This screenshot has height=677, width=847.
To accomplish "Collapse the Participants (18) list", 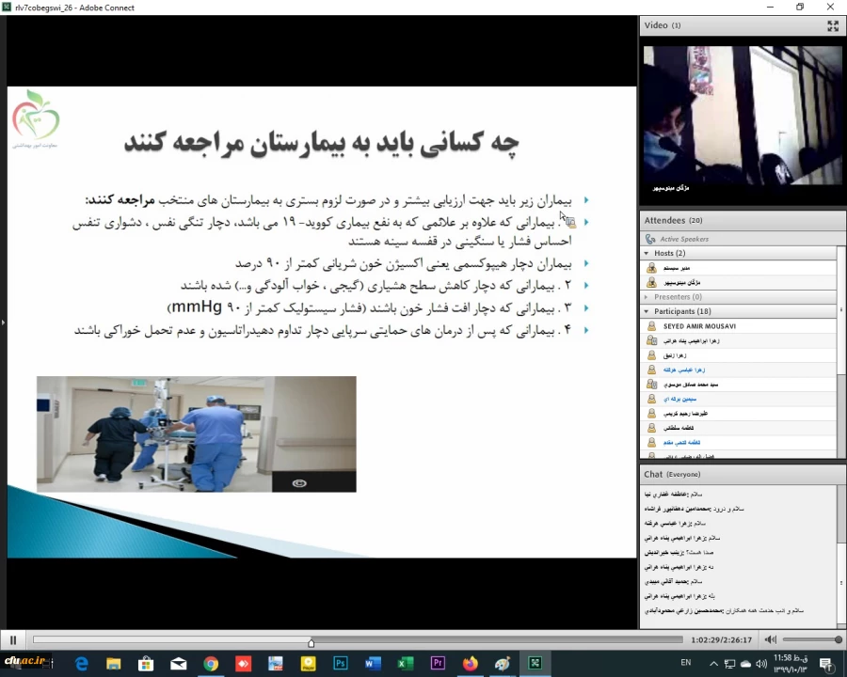I will tap(647, 311).
